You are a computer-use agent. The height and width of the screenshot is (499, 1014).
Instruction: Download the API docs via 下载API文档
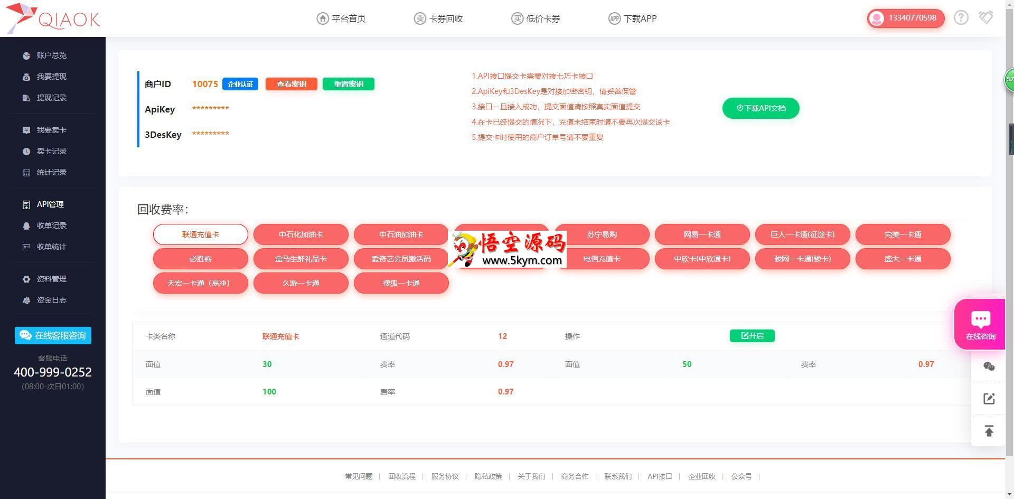click(761, 108)
